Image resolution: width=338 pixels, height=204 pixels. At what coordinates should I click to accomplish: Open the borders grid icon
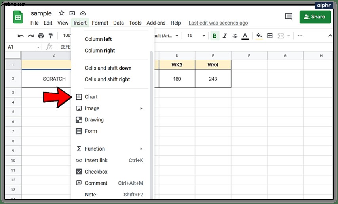270,36
